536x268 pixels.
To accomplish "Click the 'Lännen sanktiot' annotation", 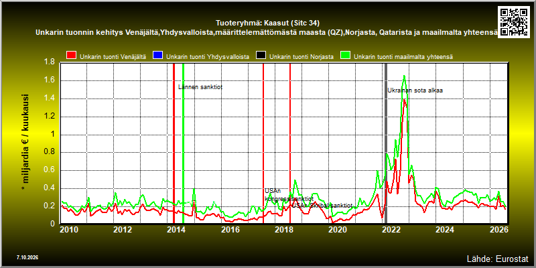I will click(200, 87).
